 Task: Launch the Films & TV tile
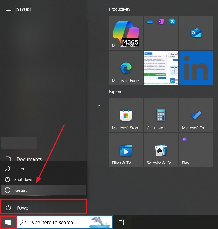[126, 150]
